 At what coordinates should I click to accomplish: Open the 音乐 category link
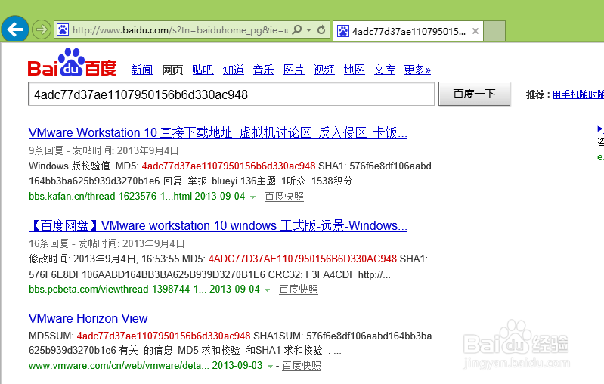coord(264,70)
